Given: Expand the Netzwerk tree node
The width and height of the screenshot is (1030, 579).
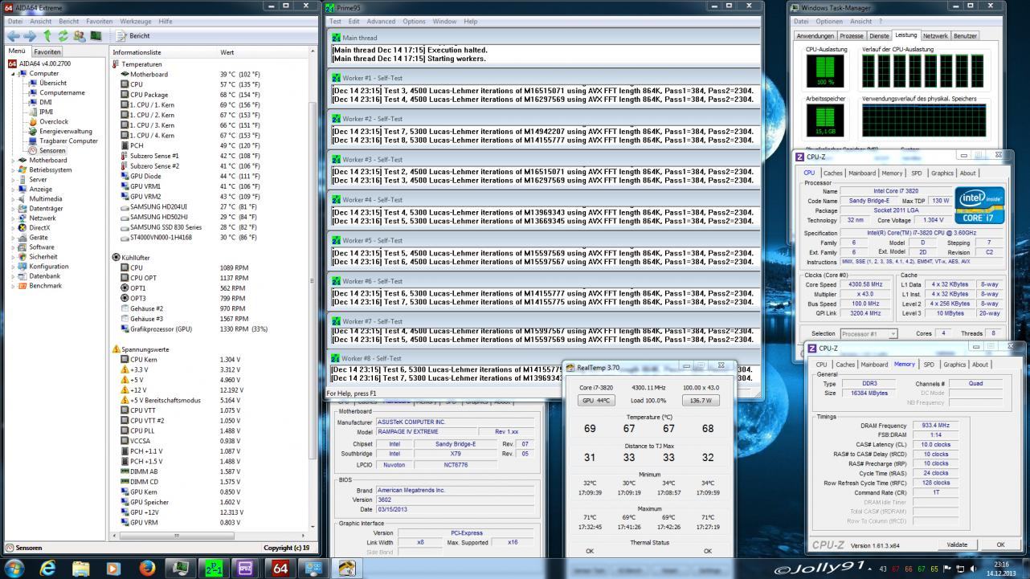Looking at the screenshot, I should coord(13,218).
